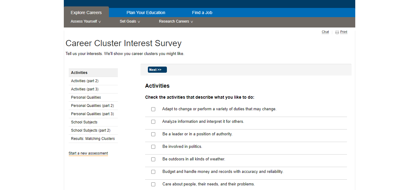Viewport: 416px width, 190px height.
Task: Open the Set Goals dropdown menu
Action: 130,21
